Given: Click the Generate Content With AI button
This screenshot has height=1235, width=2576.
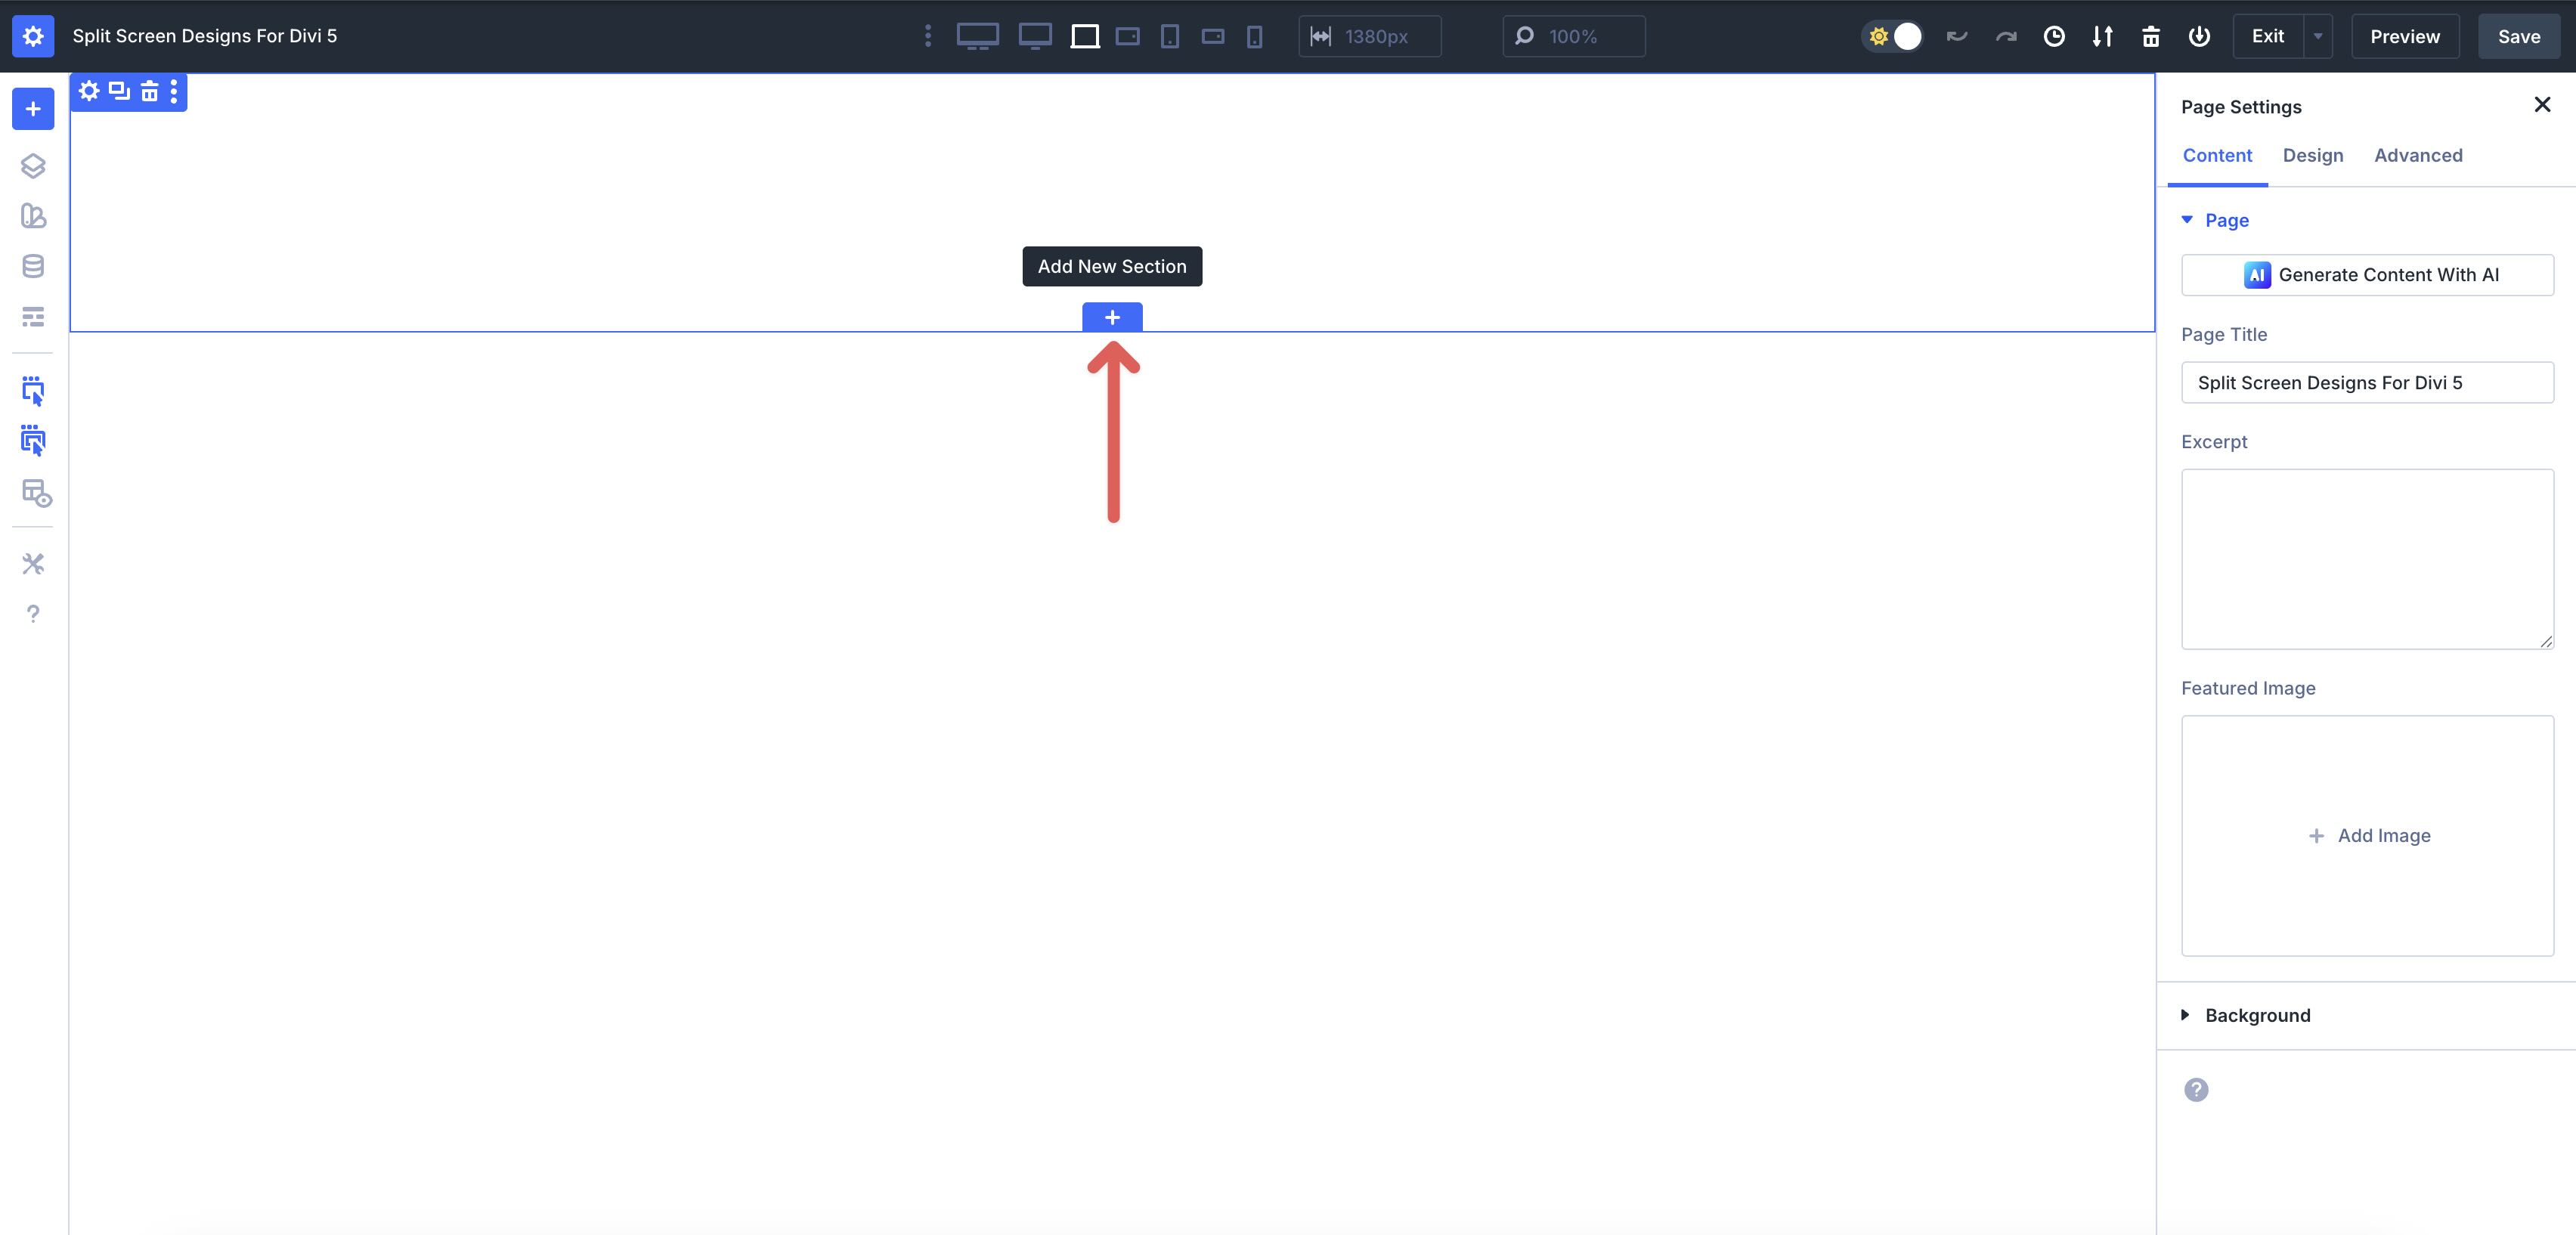Looking at the screenshot, I should 2367,275.
